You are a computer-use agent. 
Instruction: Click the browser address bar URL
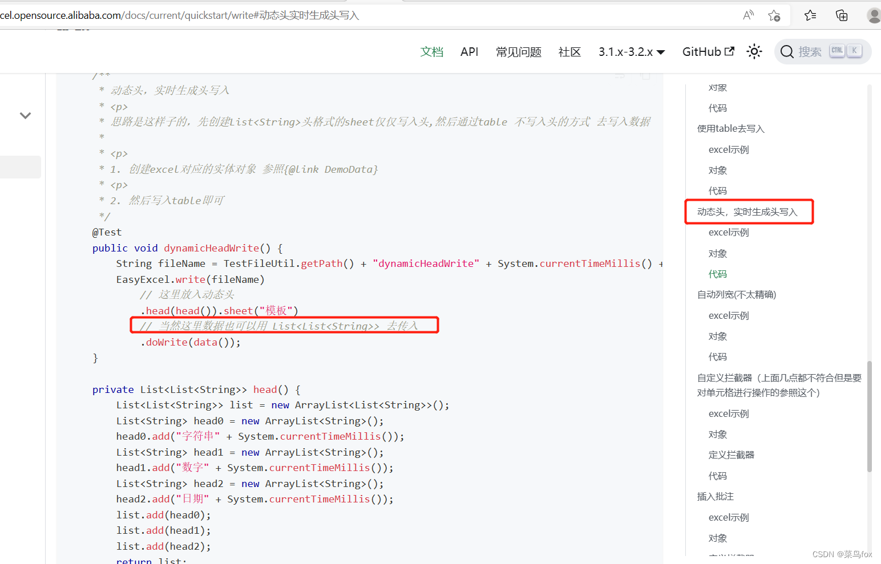[x=179, y=15]
